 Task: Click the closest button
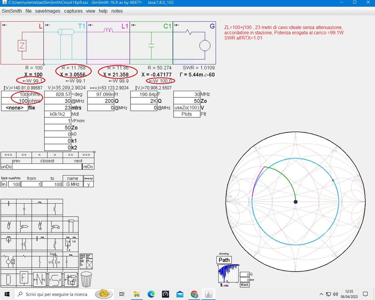click(x=47, y=161)
